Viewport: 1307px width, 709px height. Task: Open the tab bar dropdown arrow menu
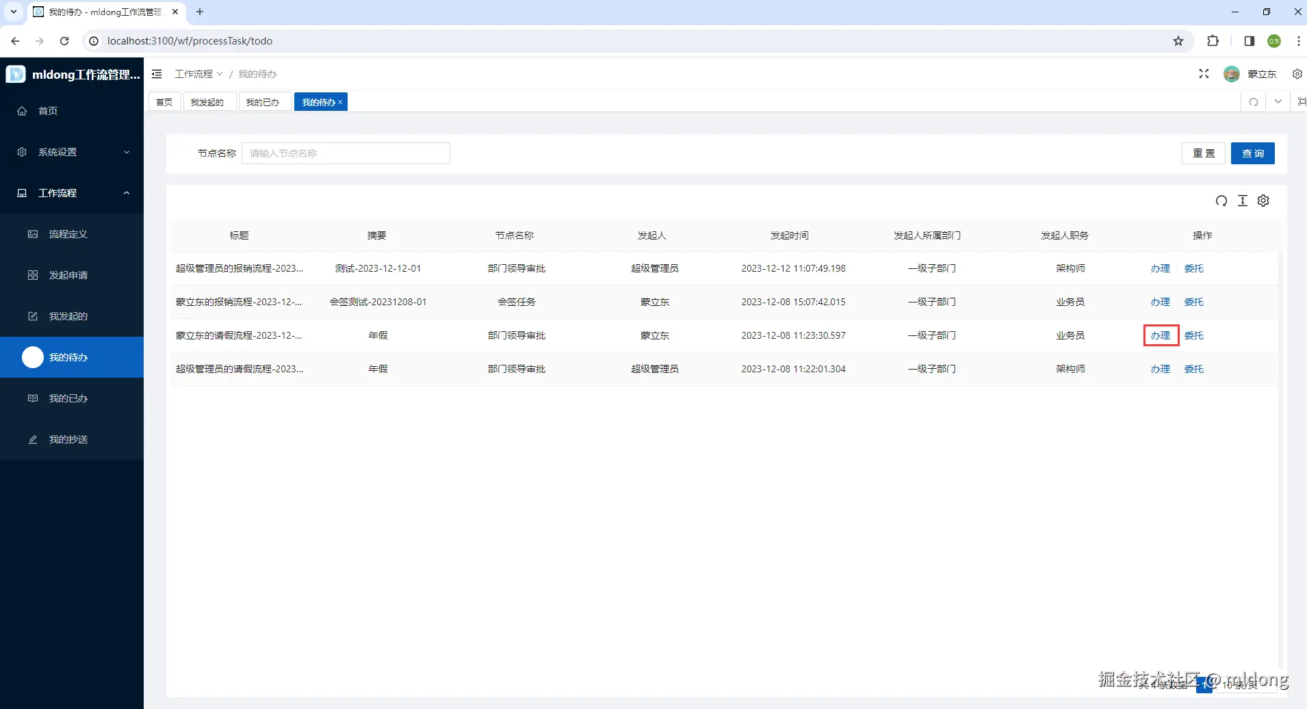coord(1278,102)
